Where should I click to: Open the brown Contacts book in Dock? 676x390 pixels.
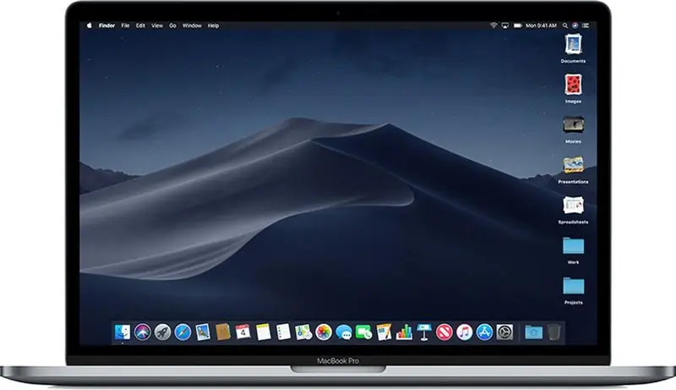tap(223, 332)
